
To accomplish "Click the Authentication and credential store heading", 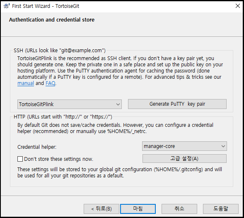I will [x=52, y=20].
